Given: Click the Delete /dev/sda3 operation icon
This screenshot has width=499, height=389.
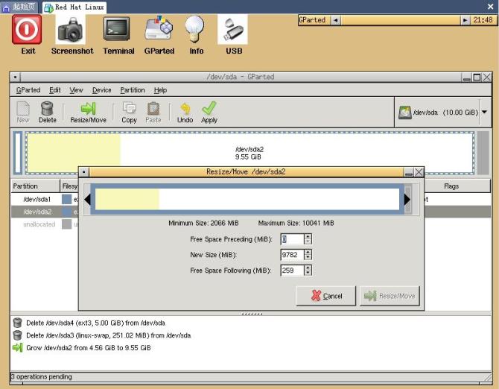Looking at the screenshot, I should 18,335.
